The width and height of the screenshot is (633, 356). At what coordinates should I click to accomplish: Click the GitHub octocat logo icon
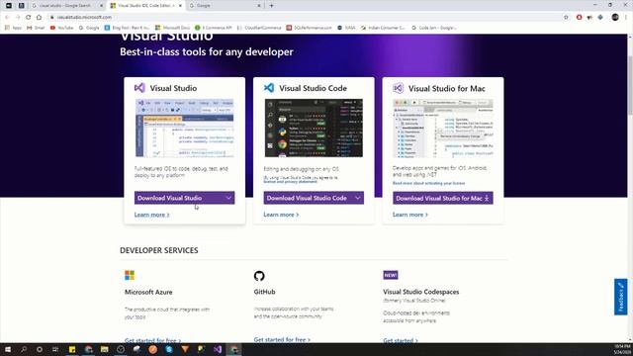[x=259, y=276]
